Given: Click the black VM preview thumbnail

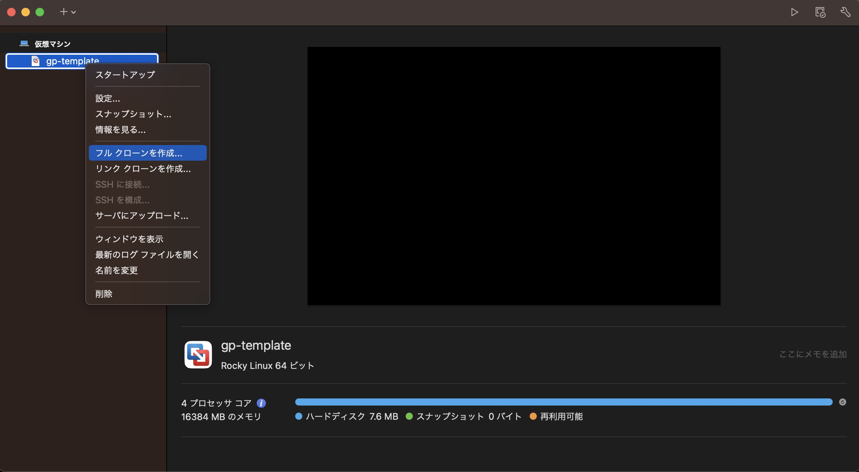Looking at the screenshot, I should (514, 176).
